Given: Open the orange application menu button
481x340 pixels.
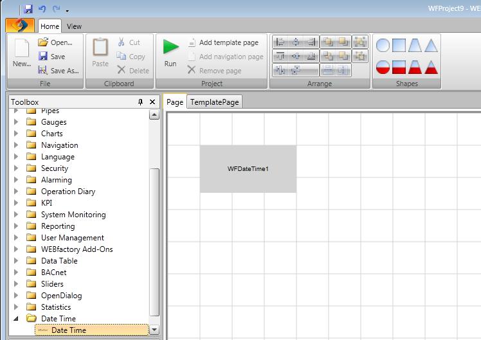Looking at the screenshot, I should click(20, 25).
